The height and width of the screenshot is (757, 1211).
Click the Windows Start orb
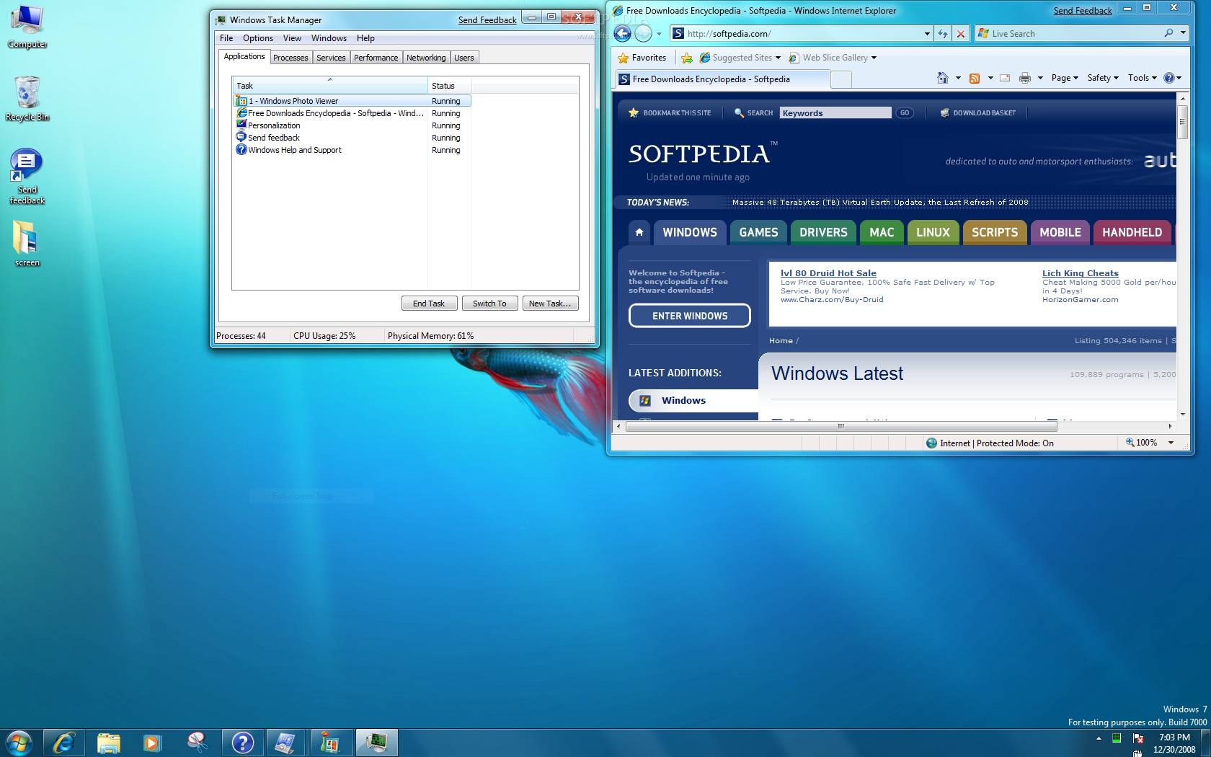click(19, 743)
